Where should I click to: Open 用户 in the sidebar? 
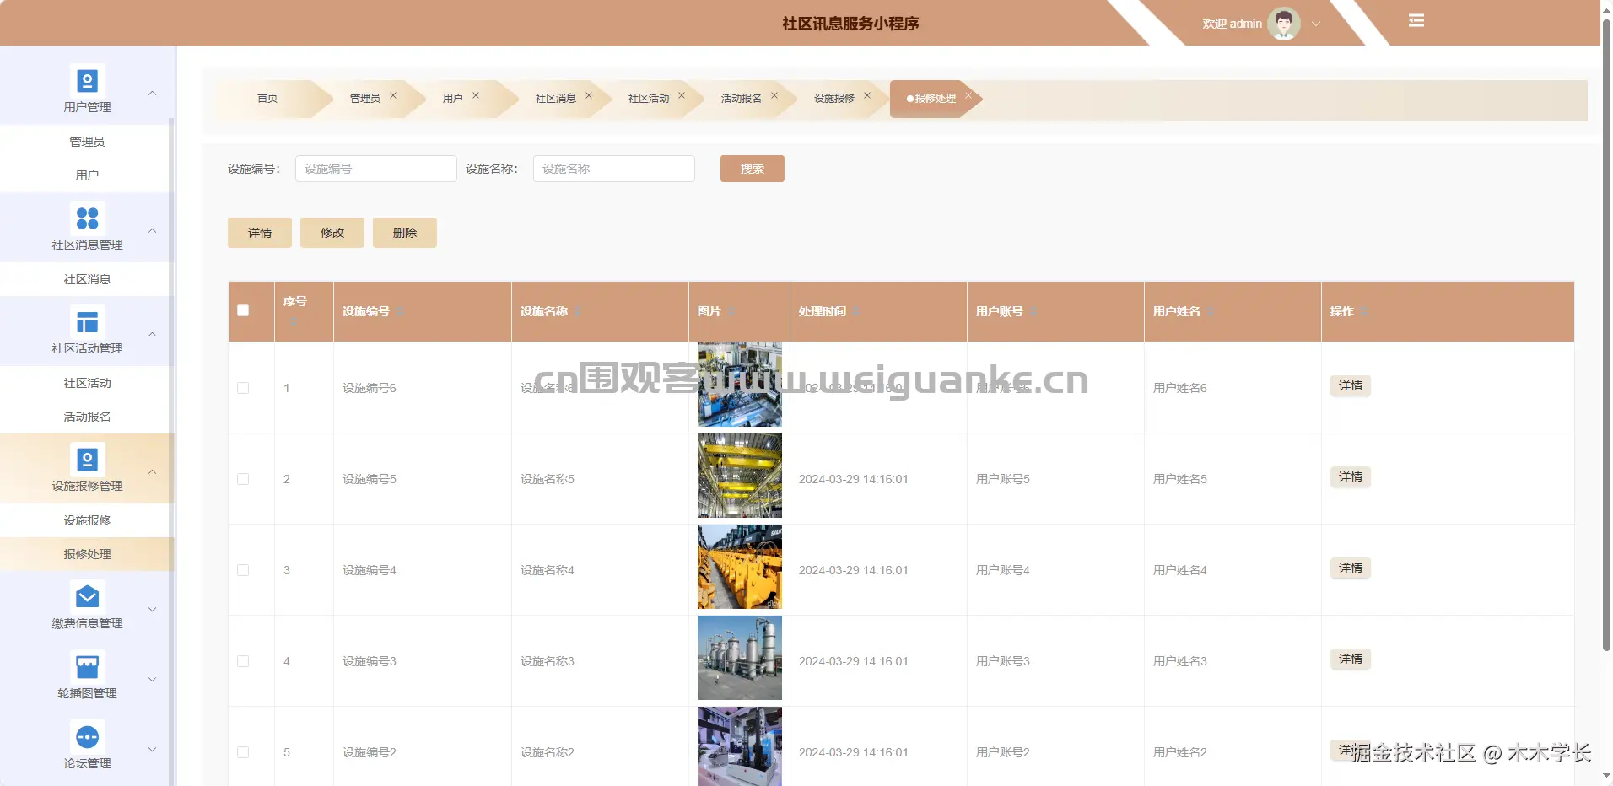[87, 175]
